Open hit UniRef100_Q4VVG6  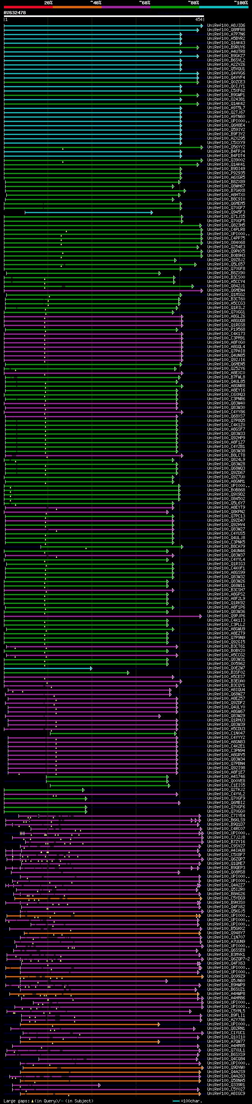226,73
